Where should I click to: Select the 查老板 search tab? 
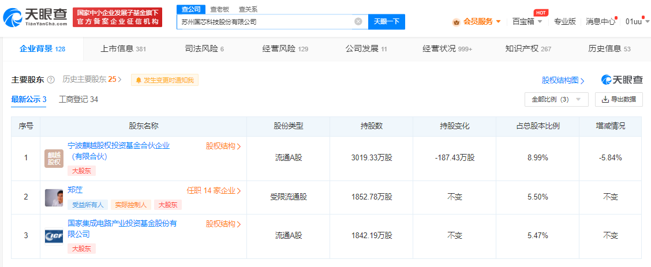(x=220, y=9)
